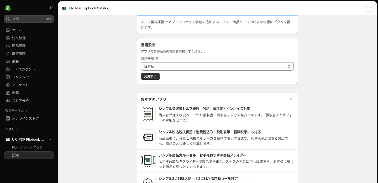The height and width of the screenshot is (183, 378).
Task: Open the 言語を選択 dropdown showing 日本語
Action: (217, 66)
